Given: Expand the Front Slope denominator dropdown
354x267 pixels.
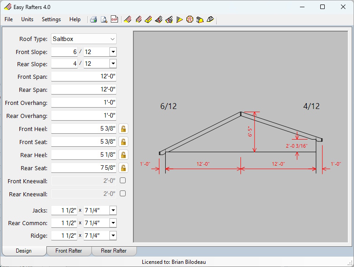Looking at the screenshot, I should point(113,52).
